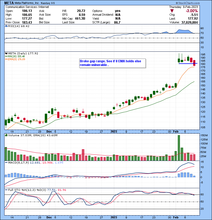Click the Feb label on the date axis
This screenshot has width=212, height=220.
pyautogui.click(x=176, y=131)
